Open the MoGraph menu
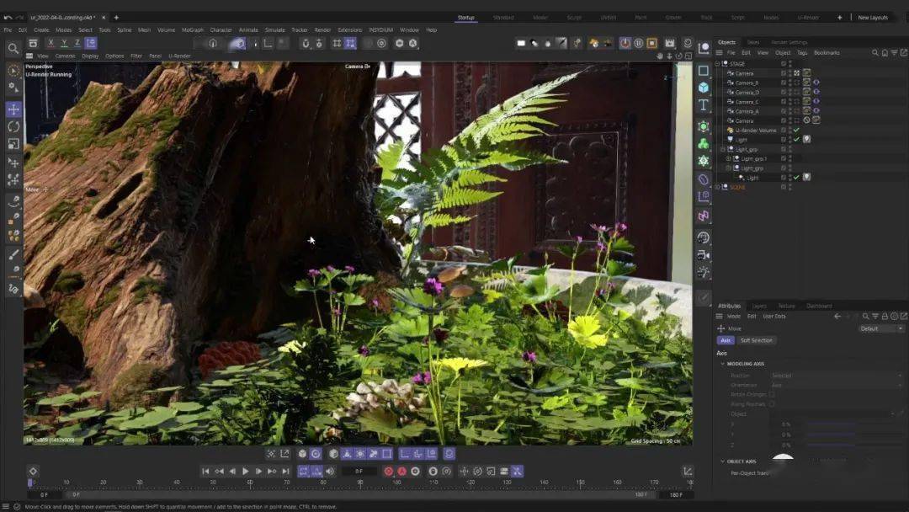Screen dimensions: 909x512 [192, 29]
